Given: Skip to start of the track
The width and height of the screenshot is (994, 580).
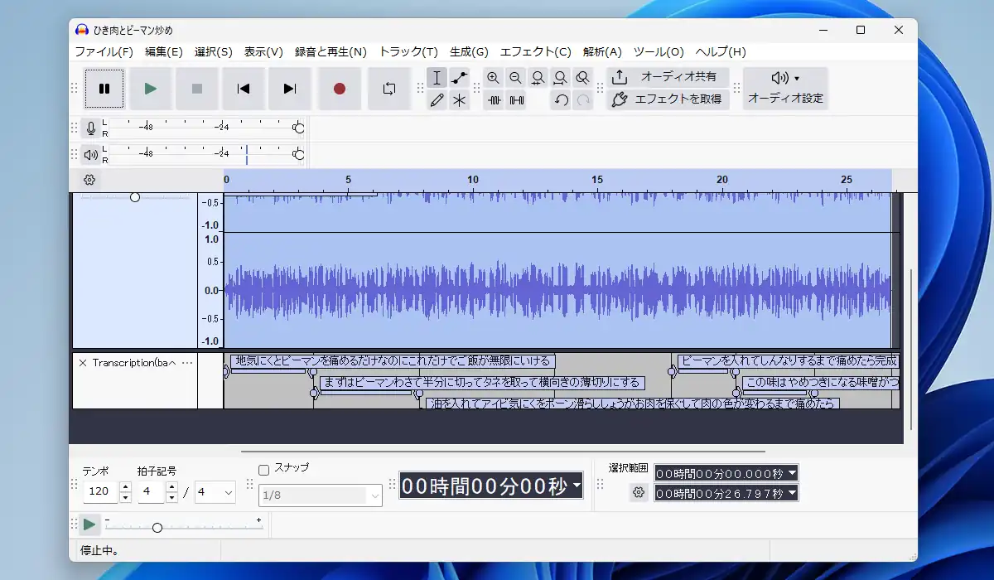Looking at the screenshot, I should (x=244, y=89).
